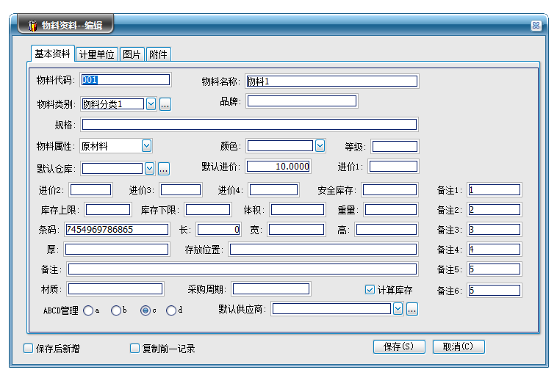Image resolution: width=557 pixels, height=378 pixels.
Task: Toggle the 计算库存 checkbox
Action: (x=370, y=290)
